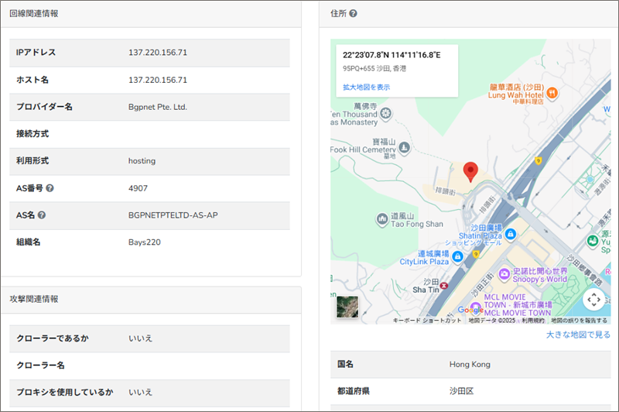This screenshot has width=619, height=412.
Task: Click the help icon beside AS名
Action: click(42, 215)
